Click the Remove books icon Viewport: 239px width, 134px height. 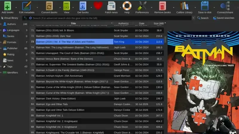[x=162, y=6]
